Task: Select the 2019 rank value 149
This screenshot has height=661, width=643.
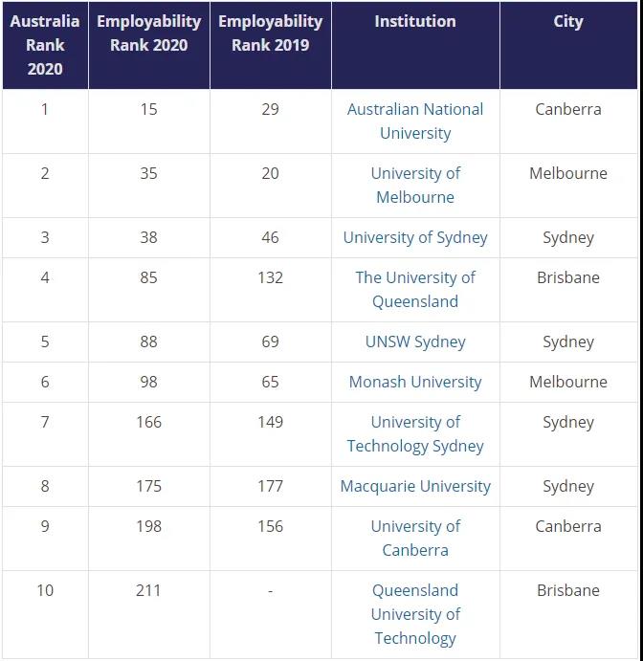Action: [x=270, y=423]
